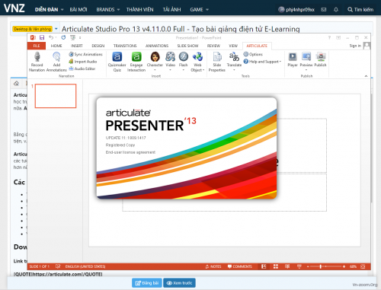This screenshot has height=290, width=381.
Task: Click the Đăng bài button
Action: (x=147, y=283)
